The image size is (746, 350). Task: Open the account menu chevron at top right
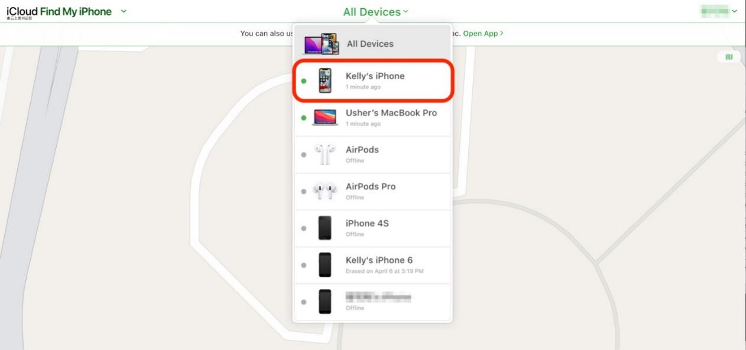[735, 11]
